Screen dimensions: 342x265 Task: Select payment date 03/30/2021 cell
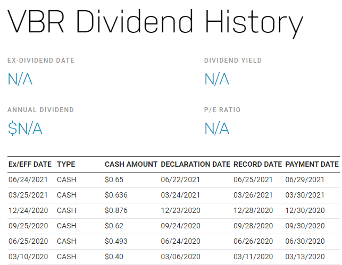tap(305, 195)
